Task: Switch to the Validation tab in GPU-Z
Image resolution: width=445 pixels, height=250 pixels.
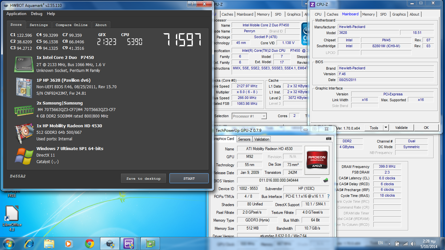Action: point(262,139)
